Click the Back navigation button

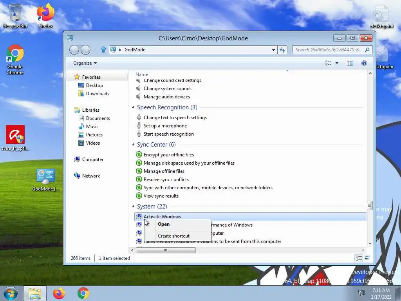pos(74,50)
